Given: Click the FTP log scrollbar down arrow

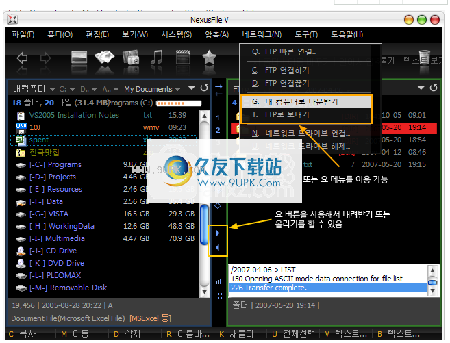Looking at the screenshot, I should (432, 291).
